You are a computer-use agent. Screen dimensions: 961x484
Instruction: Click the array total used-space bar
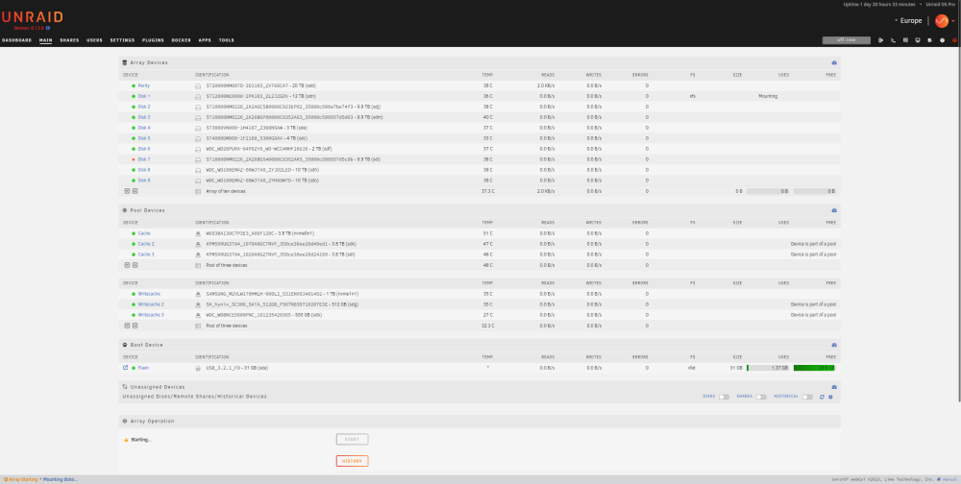click(768, 191)
